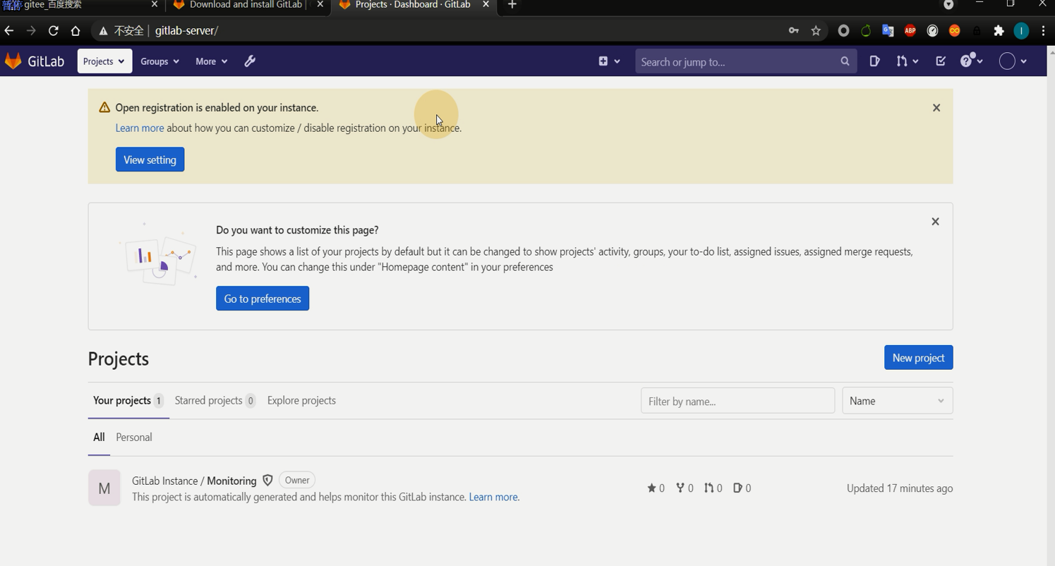
Task: Click the saved passwords key icon
Action: pos(794,30)
